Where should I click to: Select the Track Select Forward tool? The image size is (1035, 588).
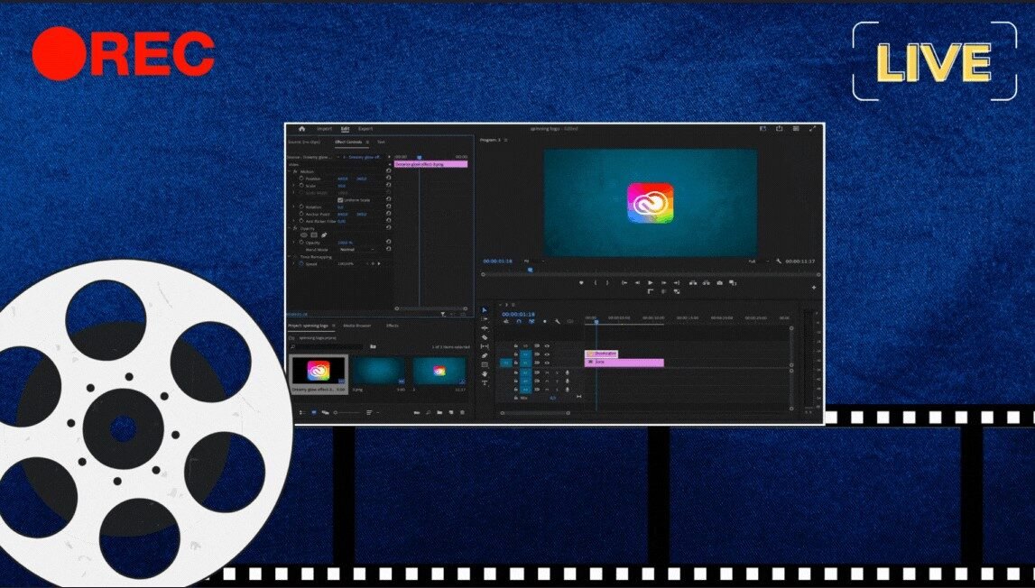point(485,318)
